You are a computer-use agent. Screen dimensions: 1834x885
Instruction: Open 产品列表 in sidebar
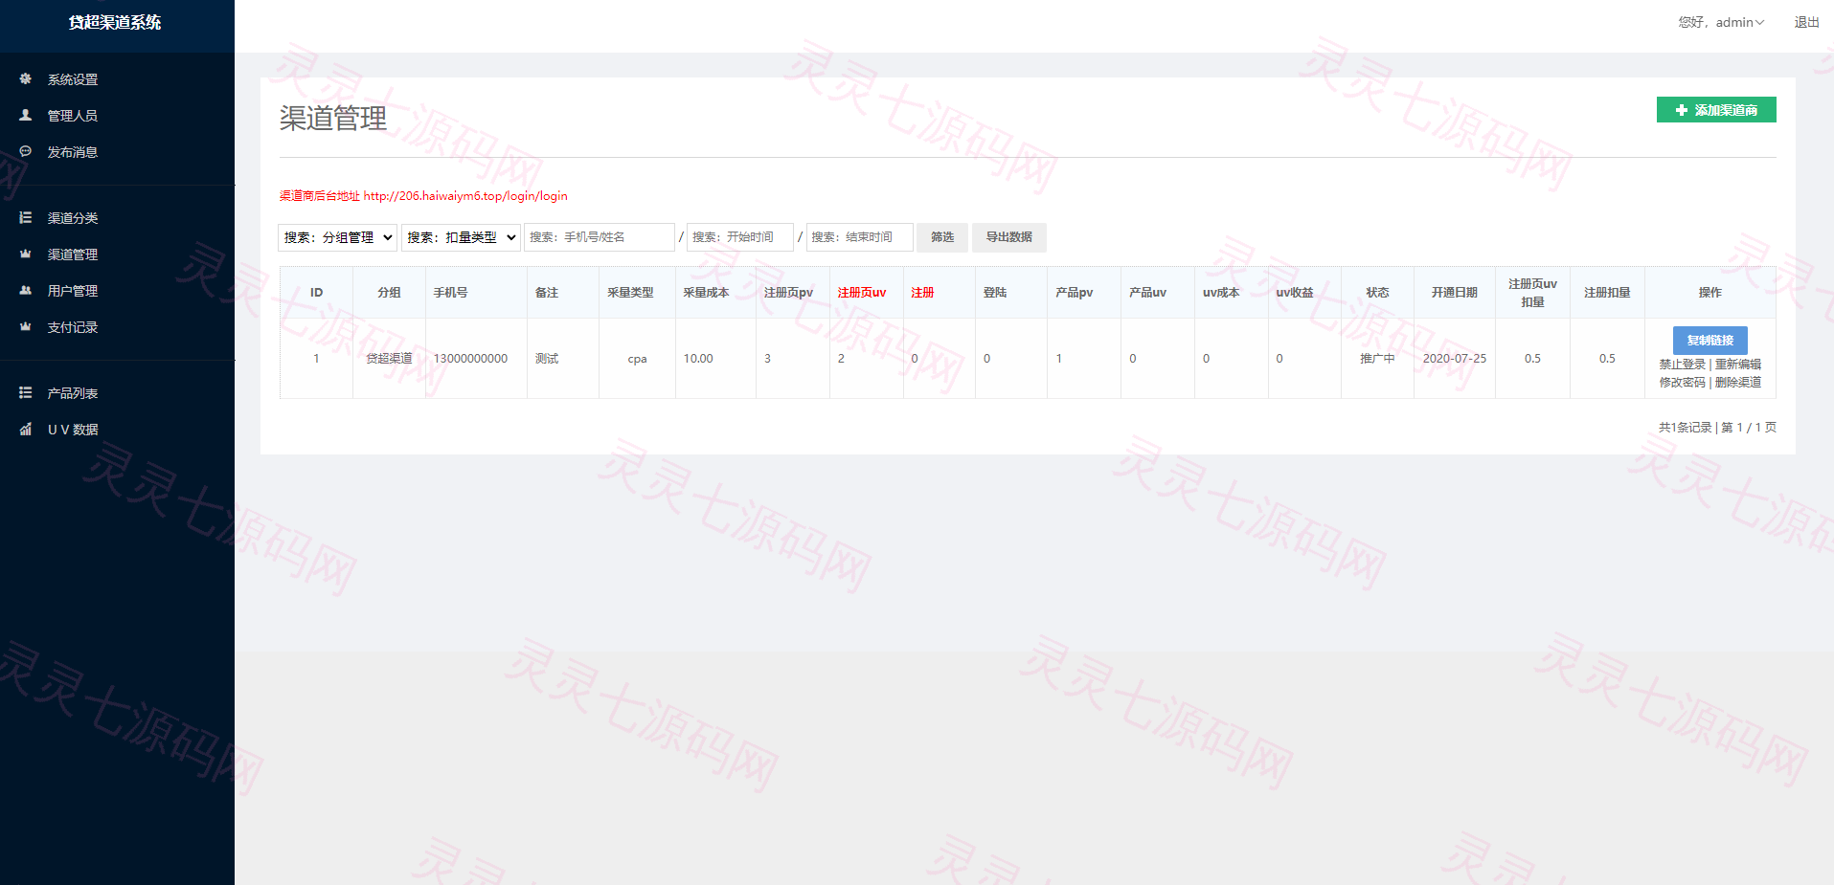click(73, 393)
